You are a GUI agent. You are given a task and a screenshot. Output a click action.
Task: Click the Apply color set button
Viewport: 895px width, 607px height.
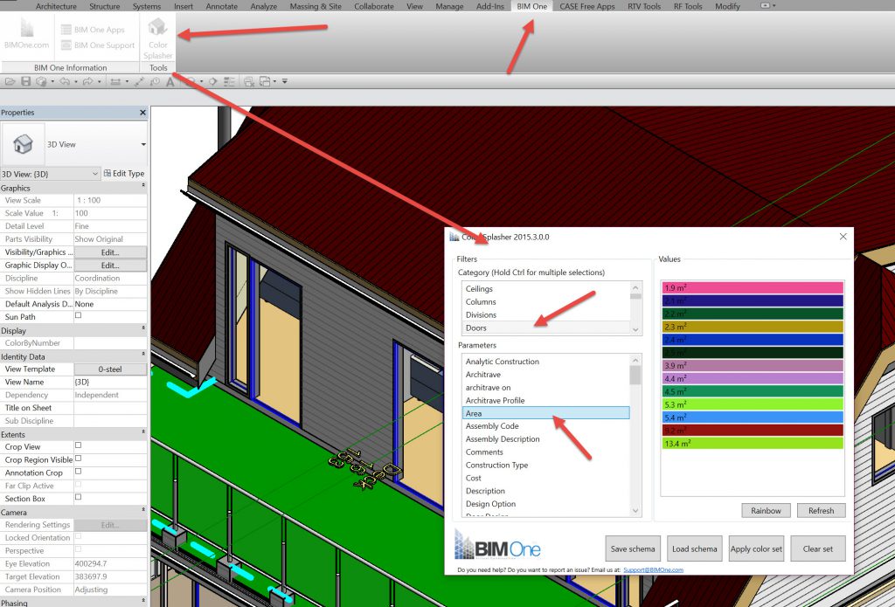[756, 549]
